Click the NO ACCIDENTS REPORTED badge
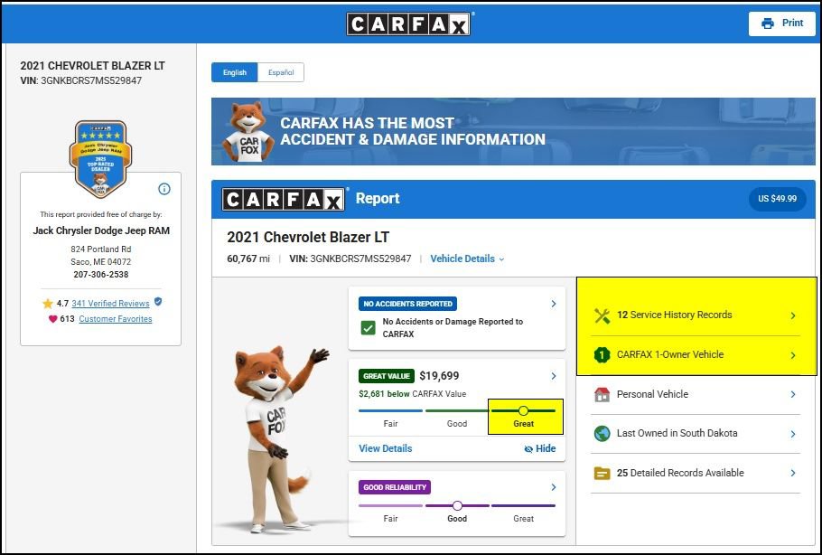 [x=408, y=304]
